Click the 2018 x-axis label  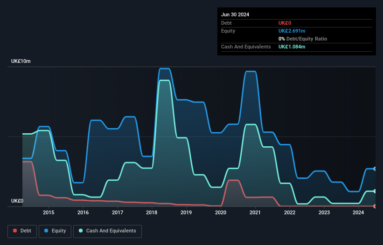(152, 212)
